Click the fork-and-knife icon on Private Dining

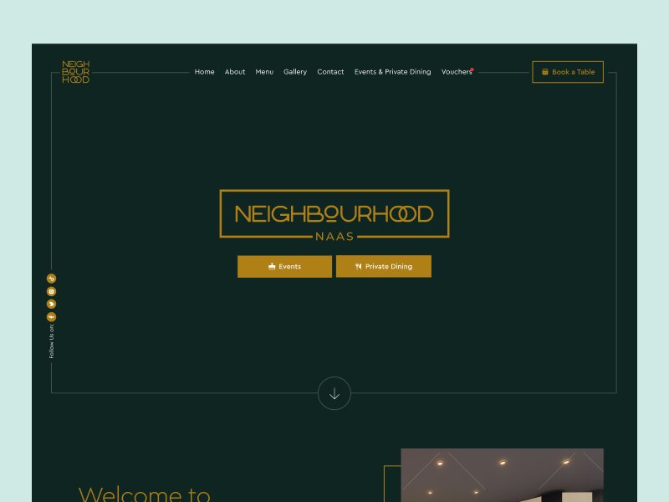pos(359,266)
